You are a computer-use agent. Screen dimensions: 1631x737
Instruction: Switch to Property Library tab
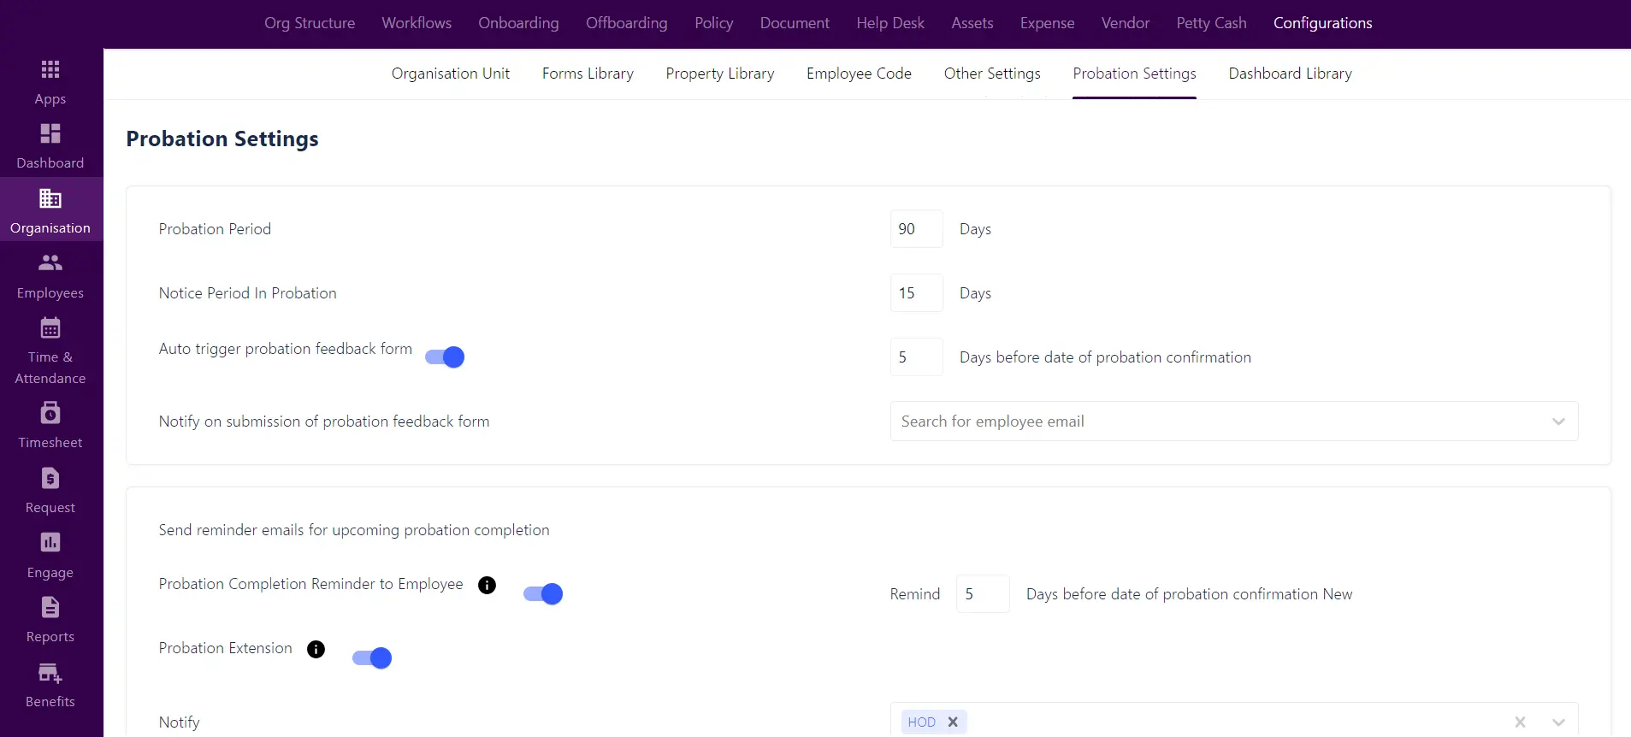click(720, 74)
